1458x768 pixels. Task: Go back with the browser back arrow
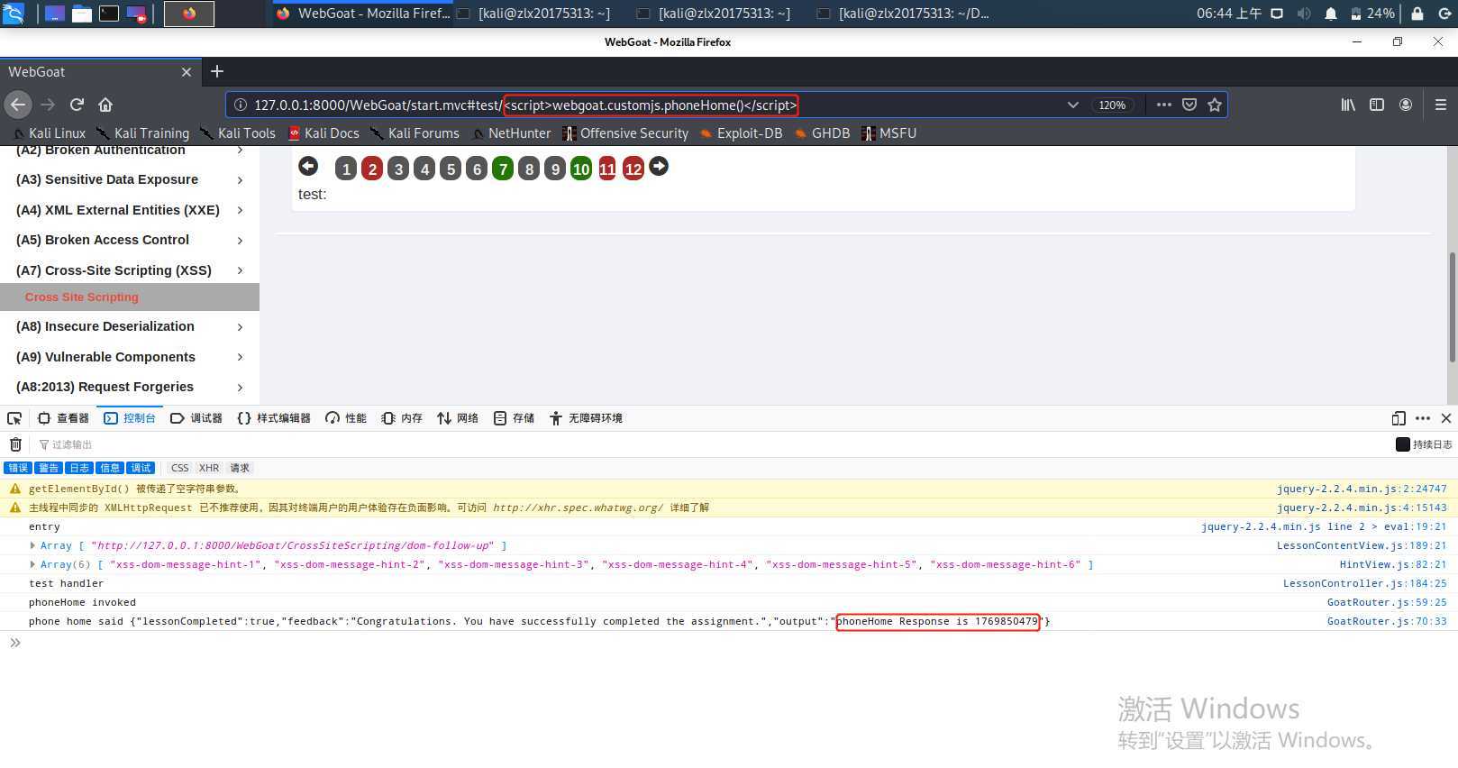(x=18, y=105)
